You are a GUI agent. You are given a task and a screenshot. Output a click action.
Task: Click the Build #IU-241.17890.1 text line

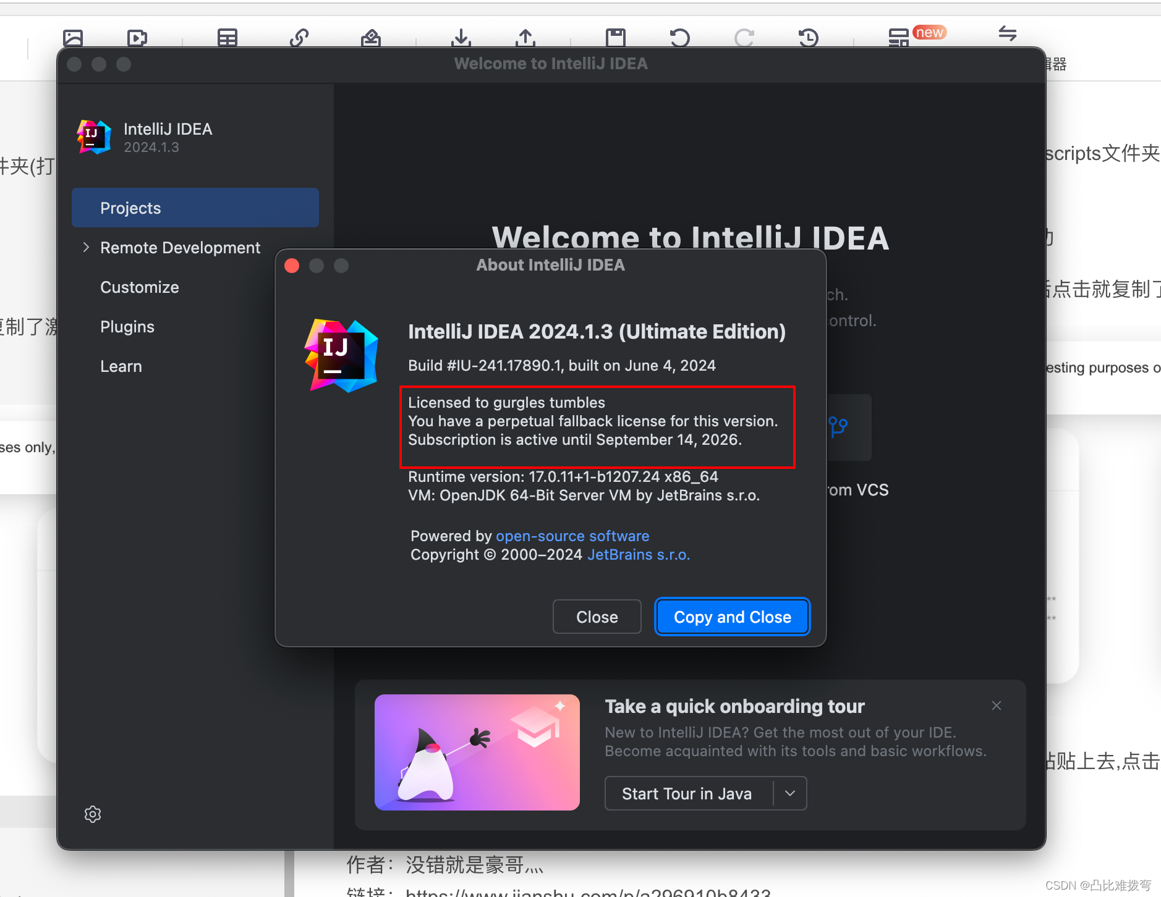(x=562, y=365)
